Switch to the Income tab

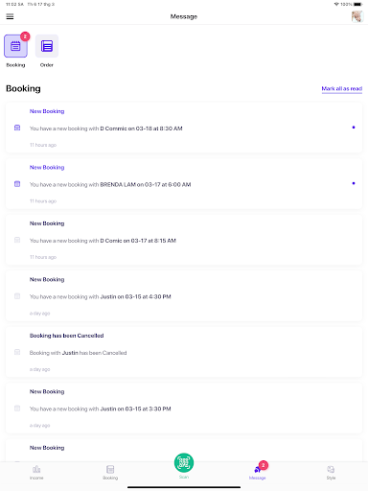[x=36, y=472]
